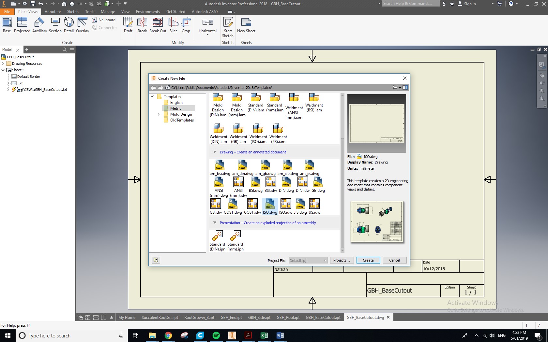
Task: Open the File menu
Action: [x=7, y=11]
